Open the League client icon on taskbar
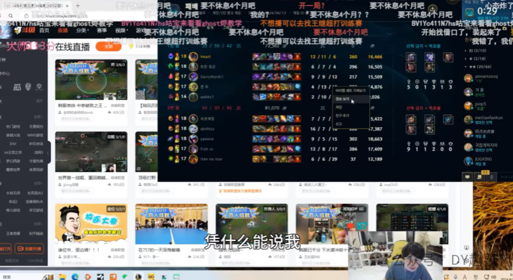 coord(138,277)
